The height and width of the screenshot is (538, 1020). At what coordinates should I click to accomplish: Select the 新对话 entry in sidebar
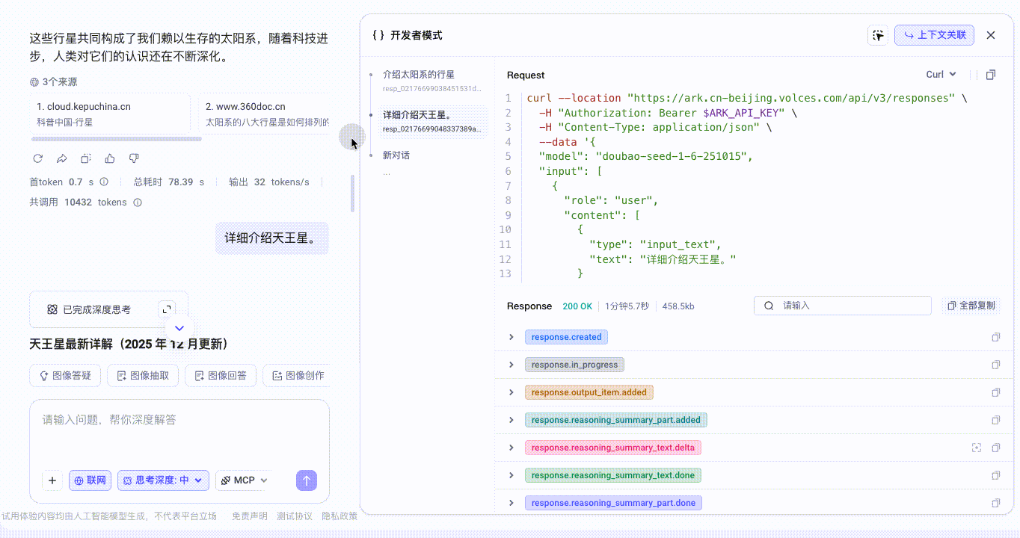(x=396, y=155)
